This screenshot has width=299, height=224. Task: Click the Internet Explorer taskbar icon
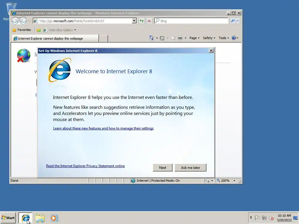[25, 218]
